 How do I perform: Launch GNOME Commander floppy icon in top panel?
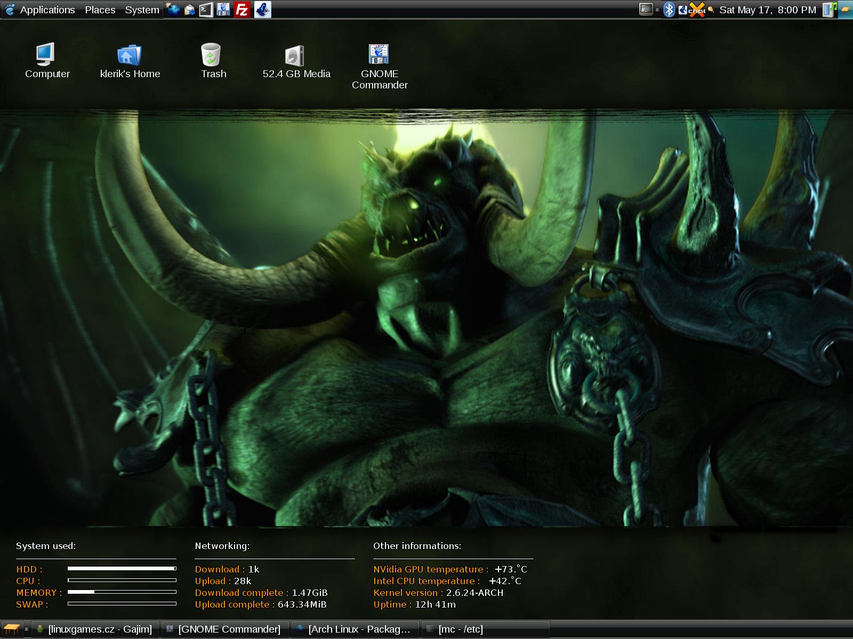pos(224,10)
